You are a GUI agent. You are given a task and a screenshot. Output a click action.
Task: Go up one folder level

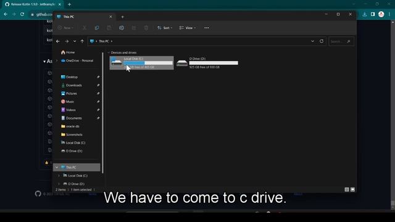tap(82, 41)
